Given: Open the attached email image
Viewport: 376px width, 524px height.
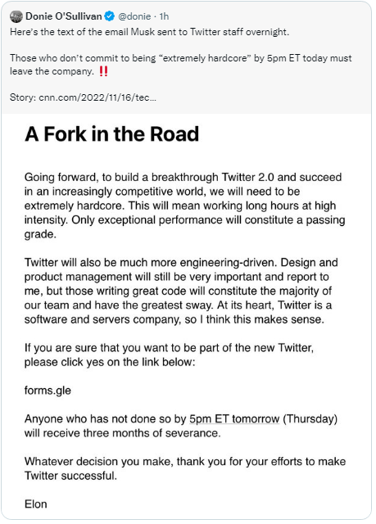Looking at the screenshot, I should [x=186, y=317].
